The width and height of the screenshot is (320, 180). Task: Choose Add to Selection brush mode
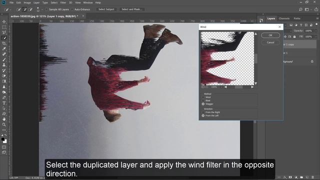24,9
